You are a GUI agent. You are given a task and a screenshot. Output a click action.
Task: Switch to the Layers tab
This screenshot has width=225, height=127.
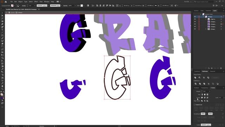coord(215,11)
